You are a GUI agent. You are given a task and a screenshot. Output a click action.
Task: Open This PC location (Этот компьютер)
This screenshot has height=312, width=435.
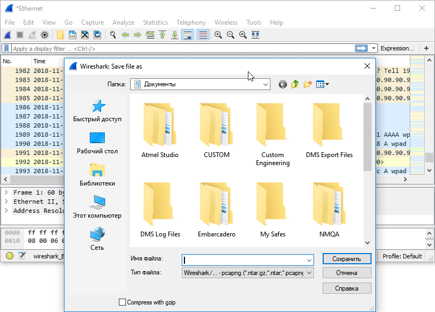(97, 207)
